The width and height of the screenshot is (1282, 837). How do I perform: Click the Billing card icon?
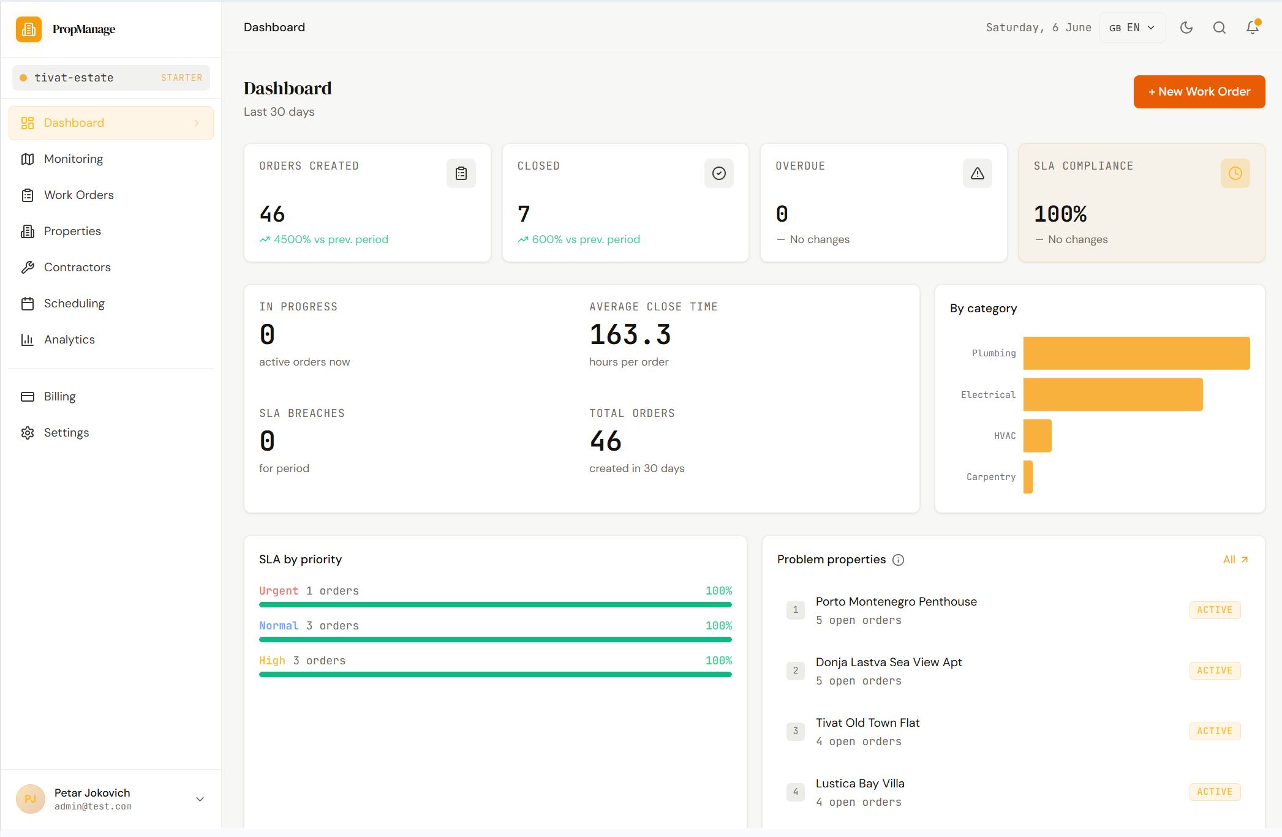(28, 397)
